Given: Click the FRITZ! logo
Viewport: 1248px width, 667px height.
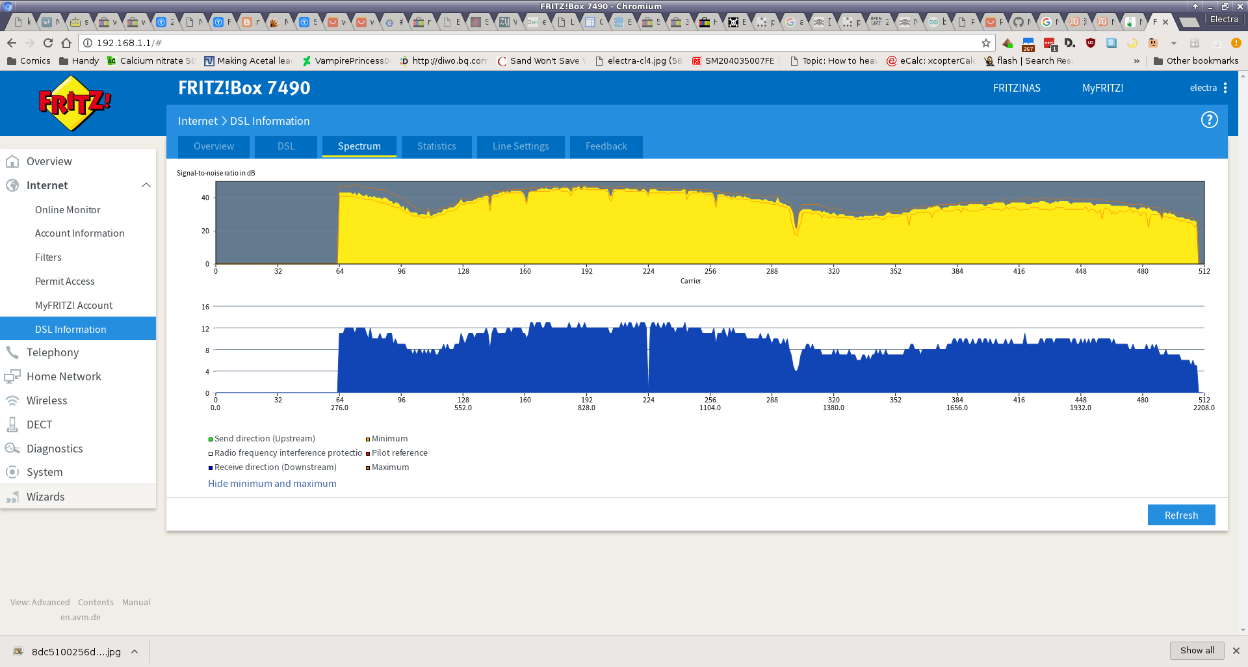Looking at the screenshot, I should click(x=74, y=103).
